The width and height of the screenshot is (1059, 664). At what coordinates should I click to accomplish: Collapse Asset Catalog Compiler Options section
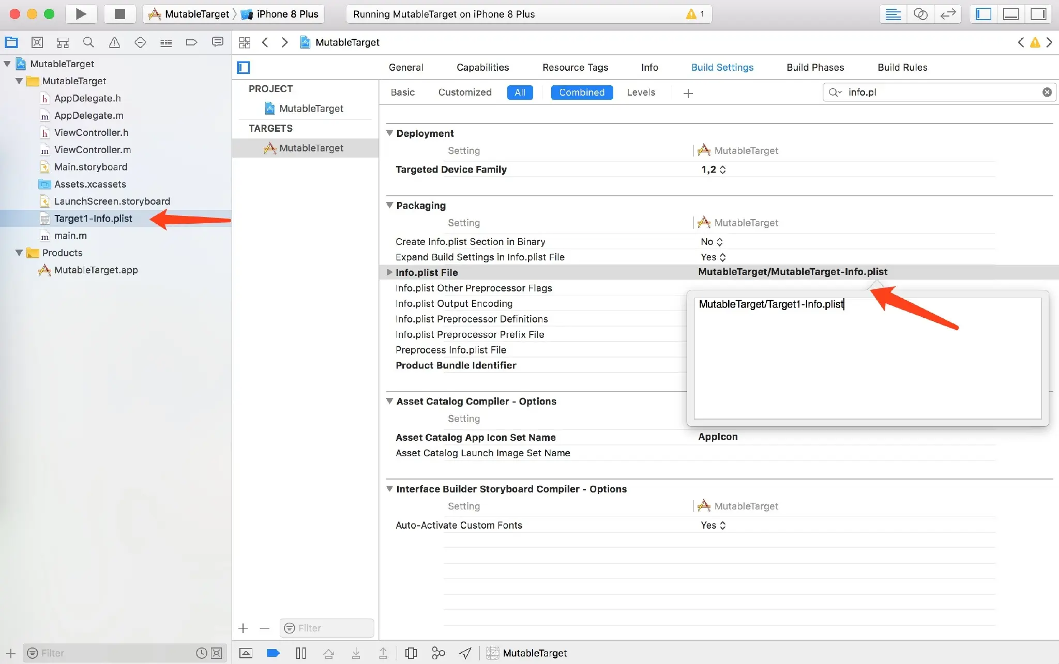click(x=390, y=400)
